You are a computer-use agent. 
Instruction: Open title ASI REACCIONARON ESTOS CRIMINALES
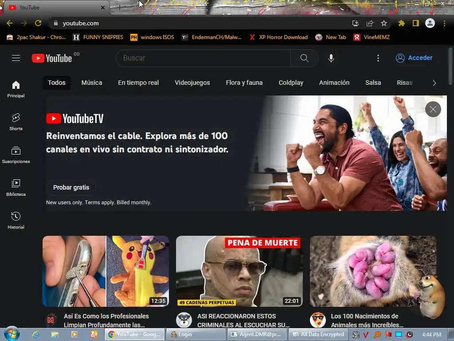[x=243, y=321]
